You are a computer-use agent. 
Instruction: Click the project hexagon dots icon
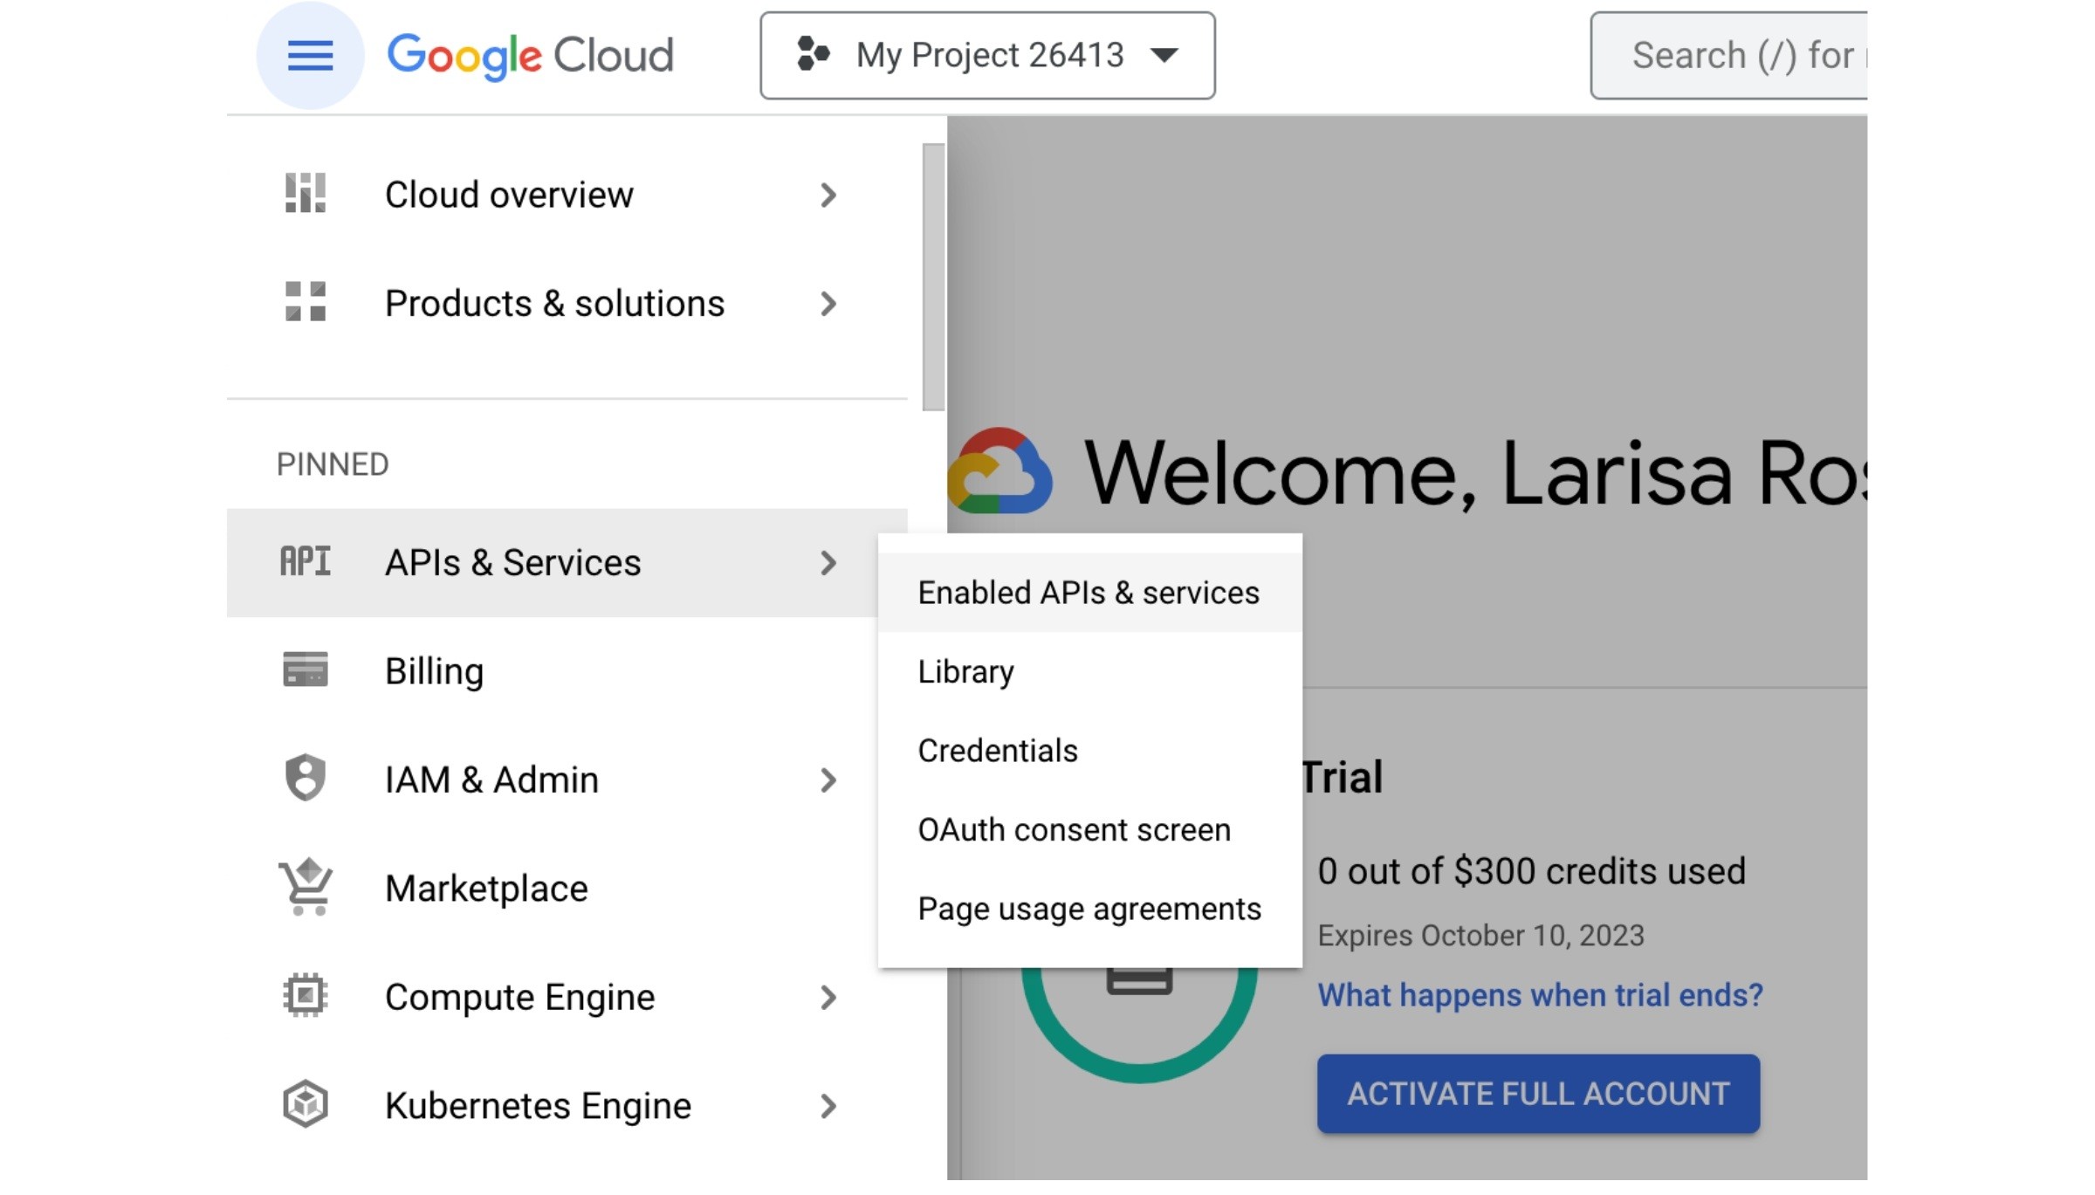(x=813, y=54)
